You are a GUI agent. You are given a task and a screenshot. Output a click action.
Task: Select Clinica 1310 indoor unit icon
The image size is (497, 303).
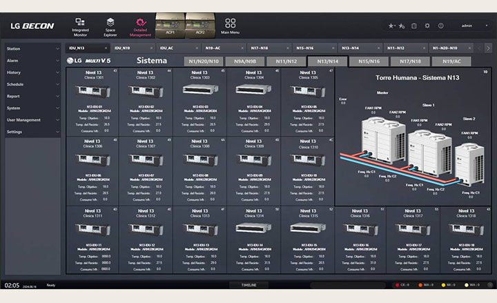[x=308, y=159]
